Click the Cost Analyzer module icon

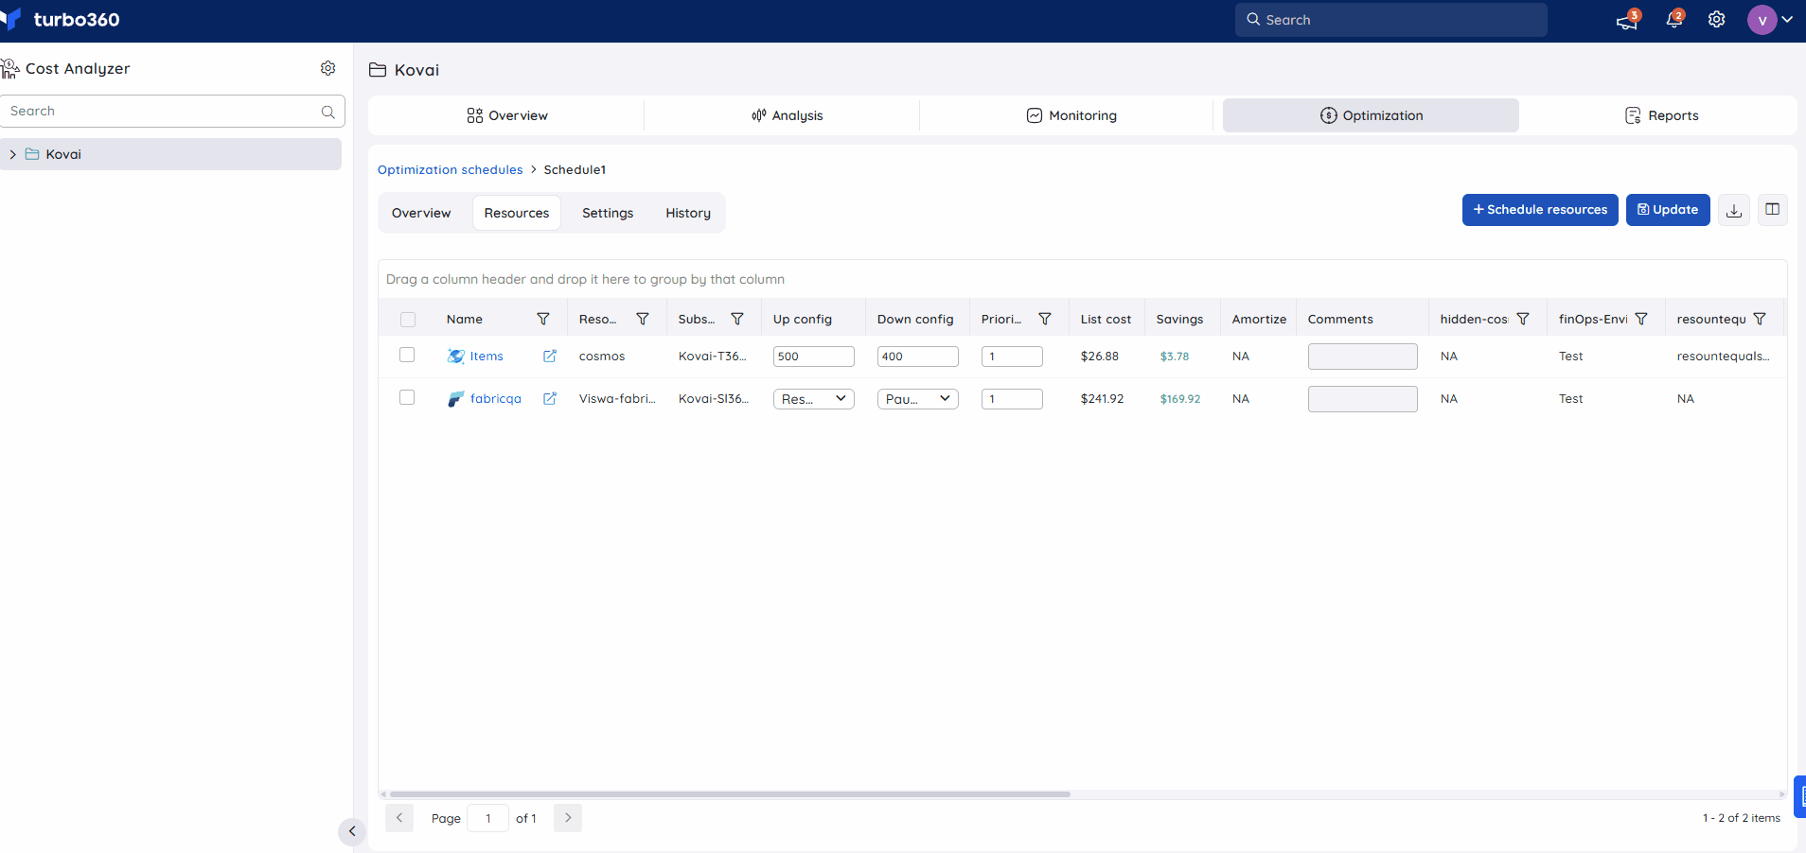tap(9, 68)
